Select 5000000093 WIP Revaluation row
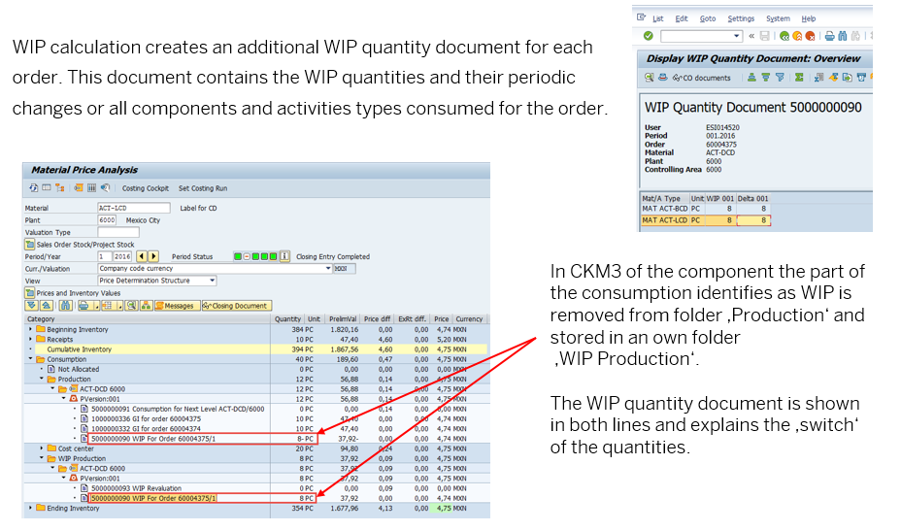 [x=255, y=488]
